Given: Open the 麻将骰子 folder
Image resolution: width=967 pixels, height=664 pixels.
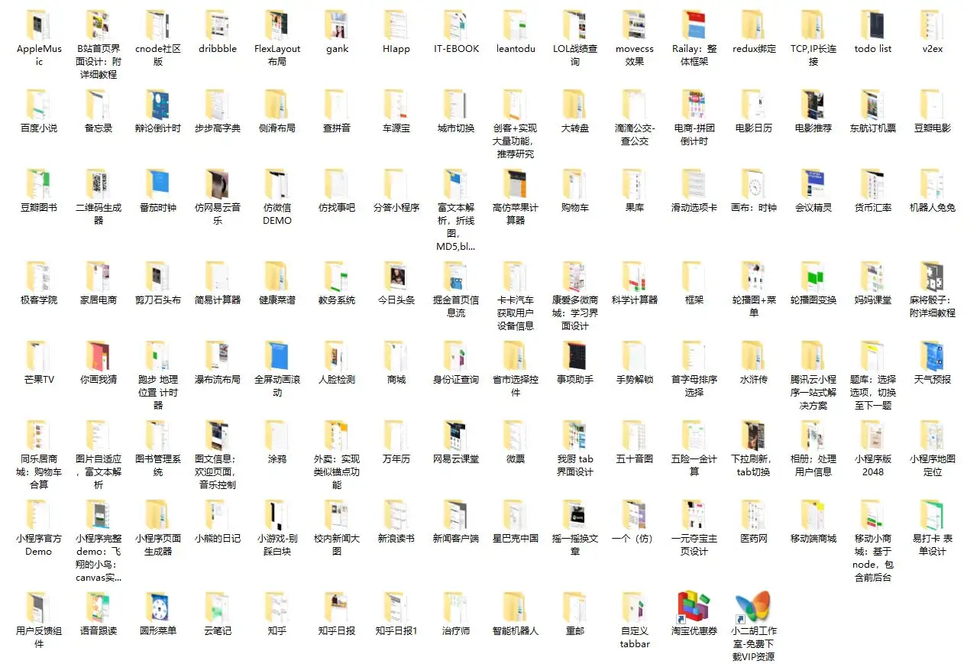Looking at the screenshot, I should point(933,276).
